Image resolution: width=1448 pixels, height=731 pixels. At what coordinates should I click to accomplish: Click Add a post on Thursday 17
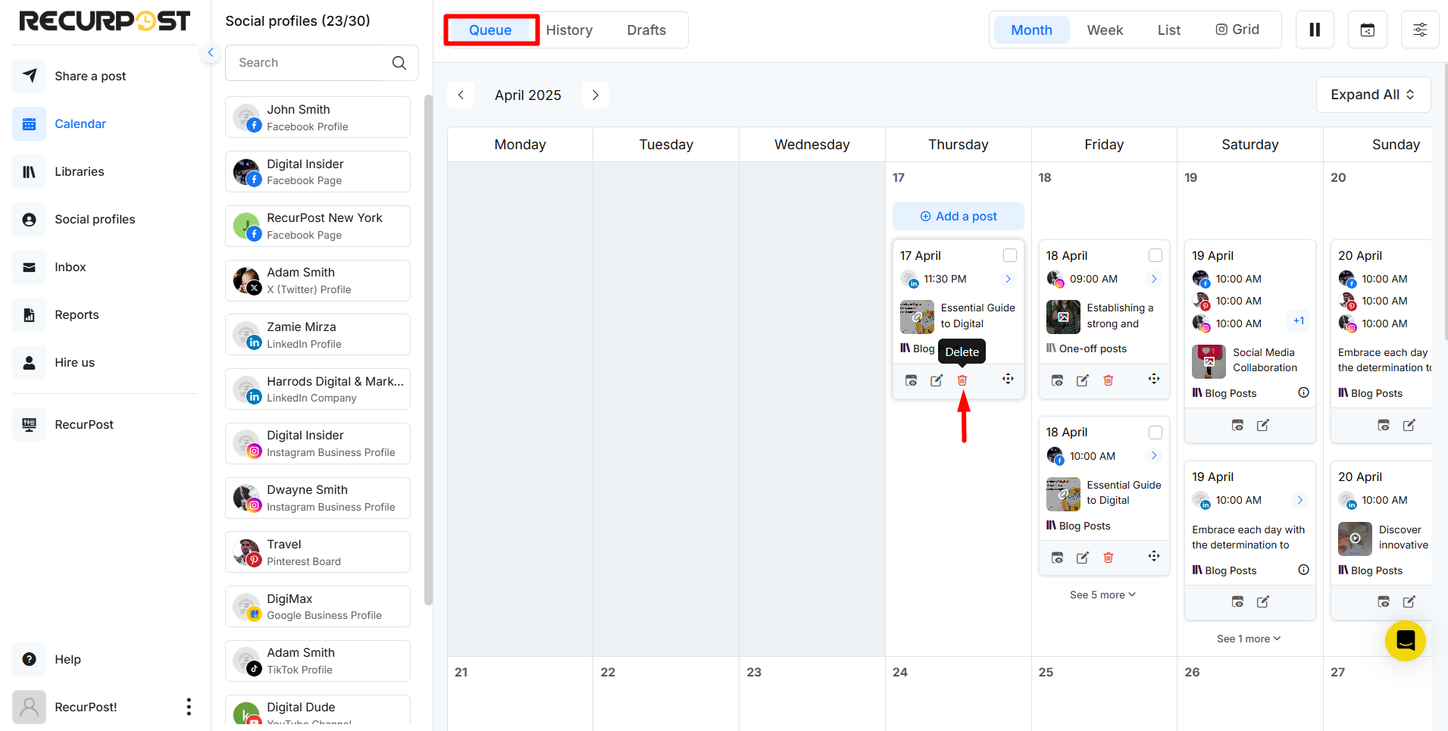click(958, 216)
